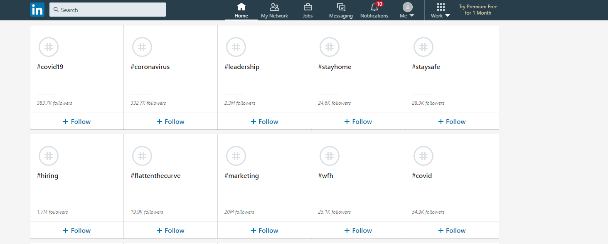This screenshot has width=608, height=244.
Task: Click the Messaging icon
Action: click(x=340, y=7)
